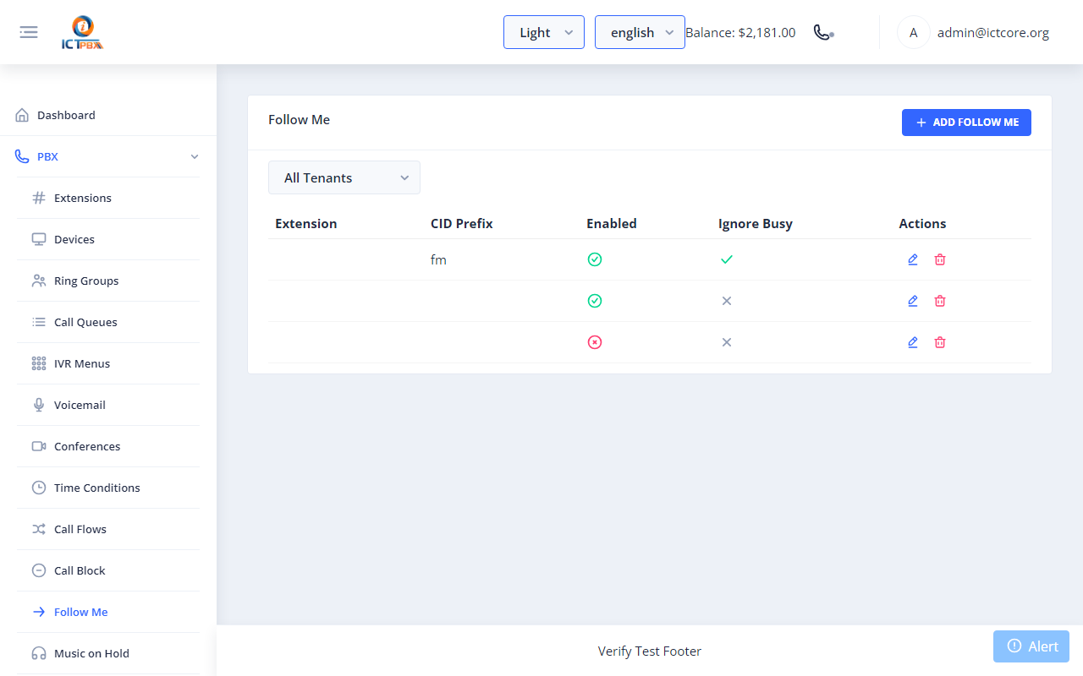The height and width of the screenshot is (676, 1083).
Task: Toggle Enabled status in second row
Action: (595, 301)
